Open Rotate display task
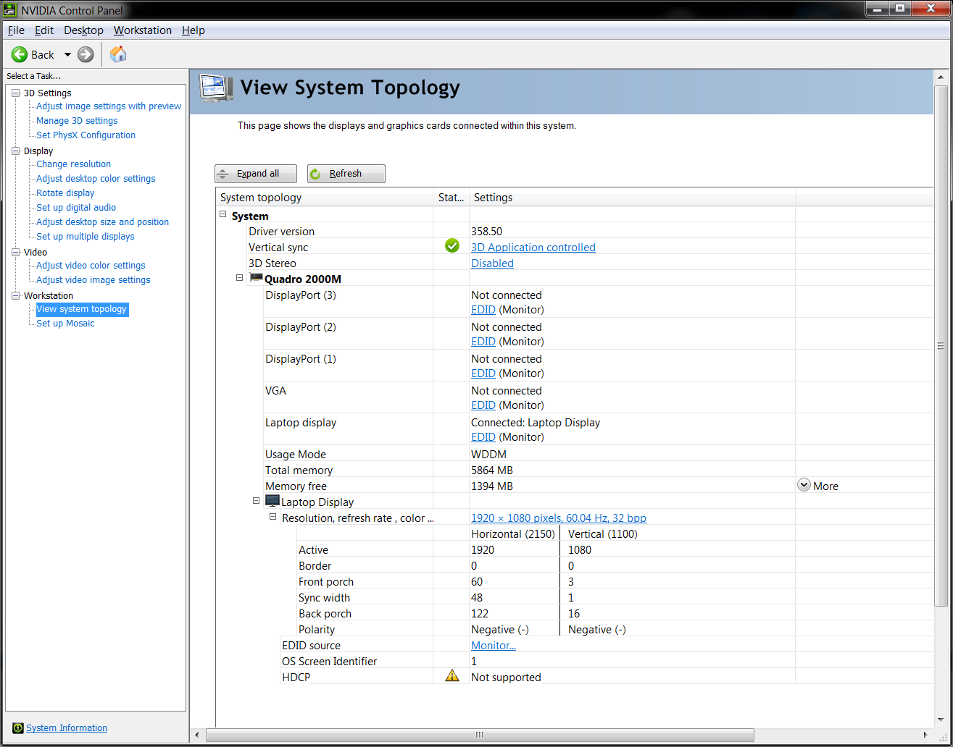Screen dimensions: 953x747 [x=65, y=193]
